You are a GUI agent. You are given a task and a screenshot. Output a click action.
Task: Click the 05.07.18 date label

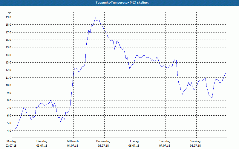coord(103,146)
